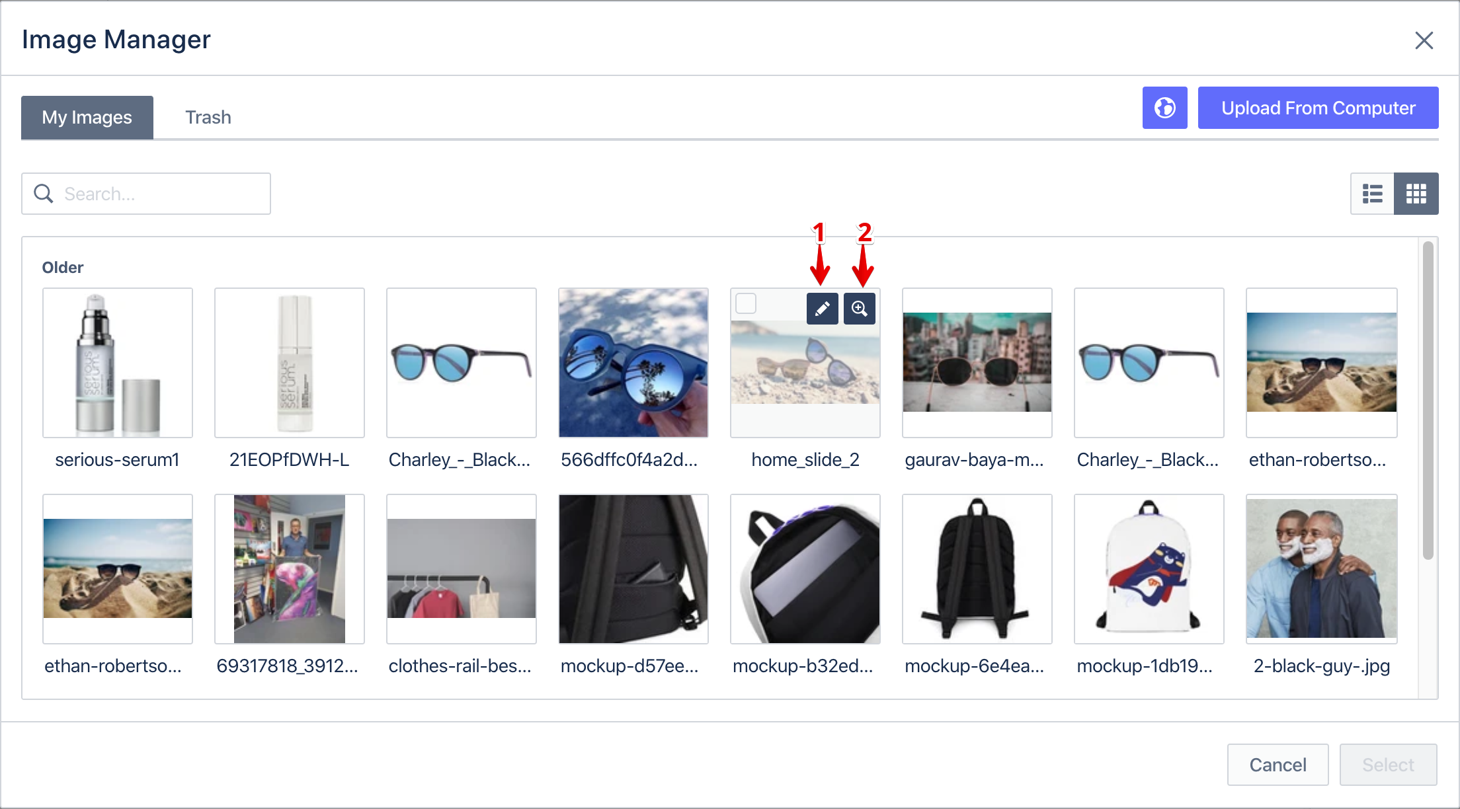Open the My Images tab
Viewport: 1460px width, 809px height.
(87, 117)
